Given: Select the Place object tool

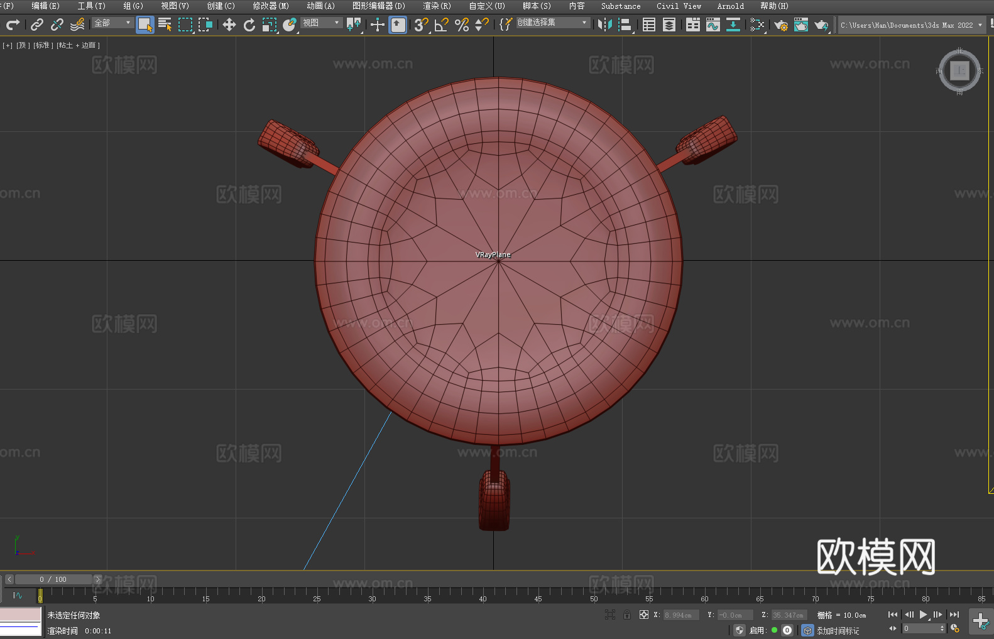Looking at the screenshot, I should coord(290,25).
